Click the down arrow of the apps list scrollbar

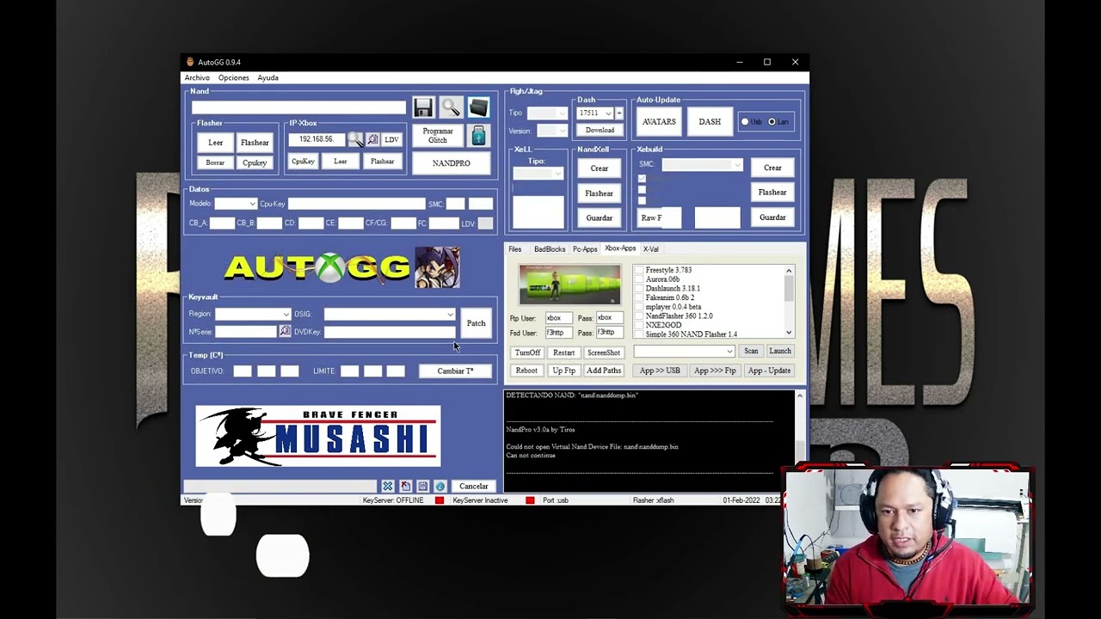pyautogui.click(x=789, y=333)
